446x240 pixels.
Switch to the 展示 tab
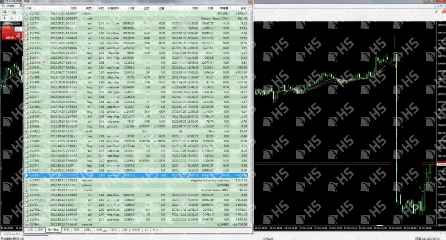[40, 230]
